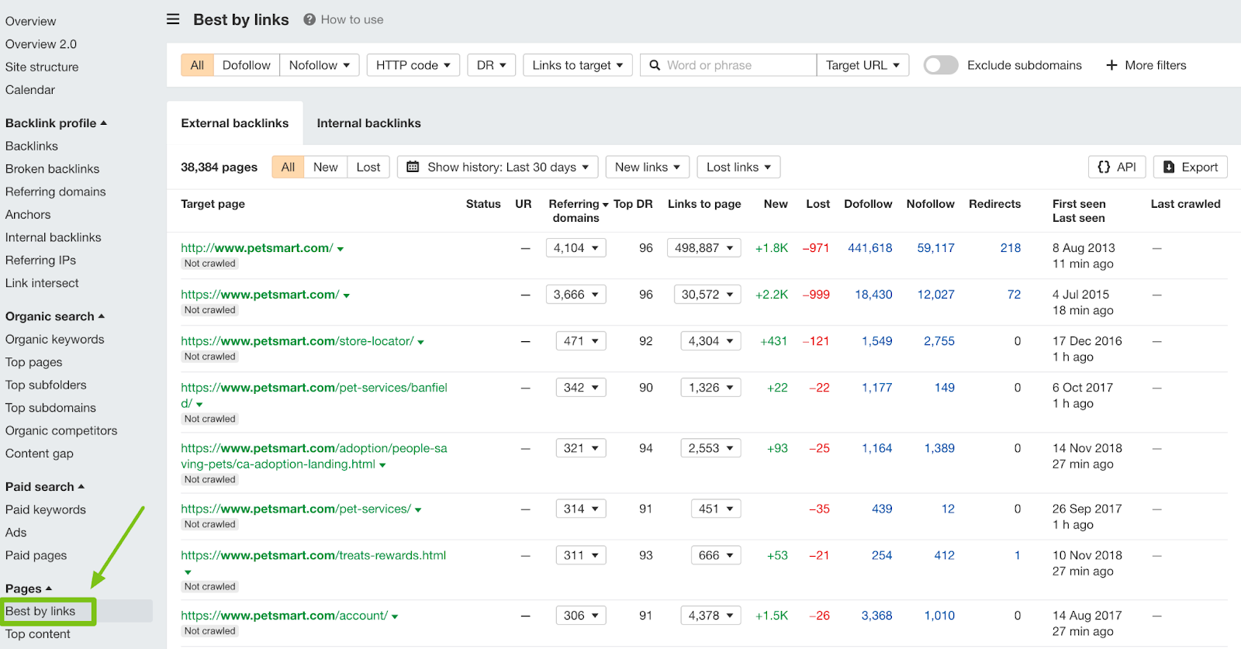Open Overview 2.0 in sidebar
The image size is (1241, 649).
point(41,44)
